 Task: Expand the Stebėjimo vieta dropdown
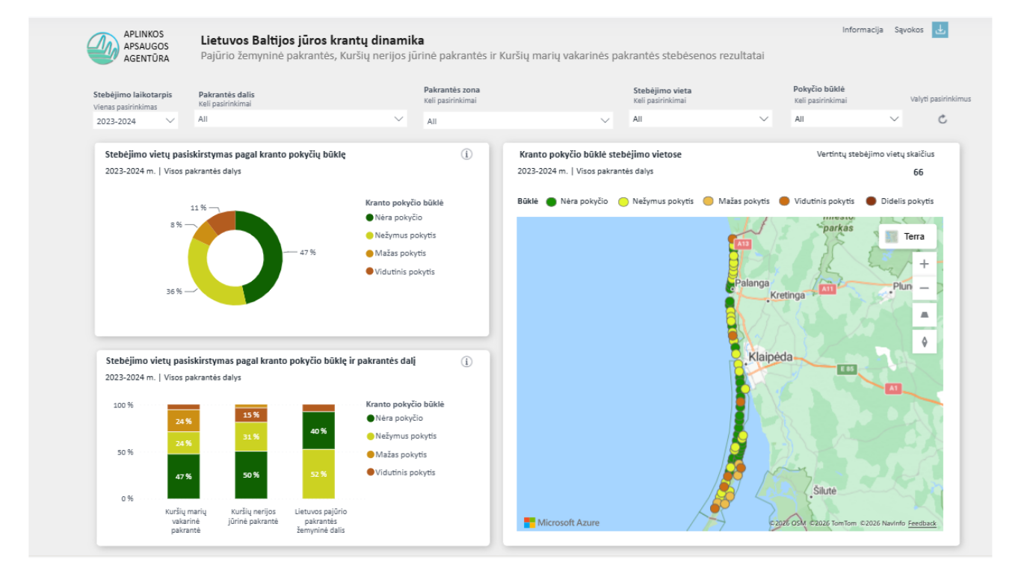pos(700,119)
